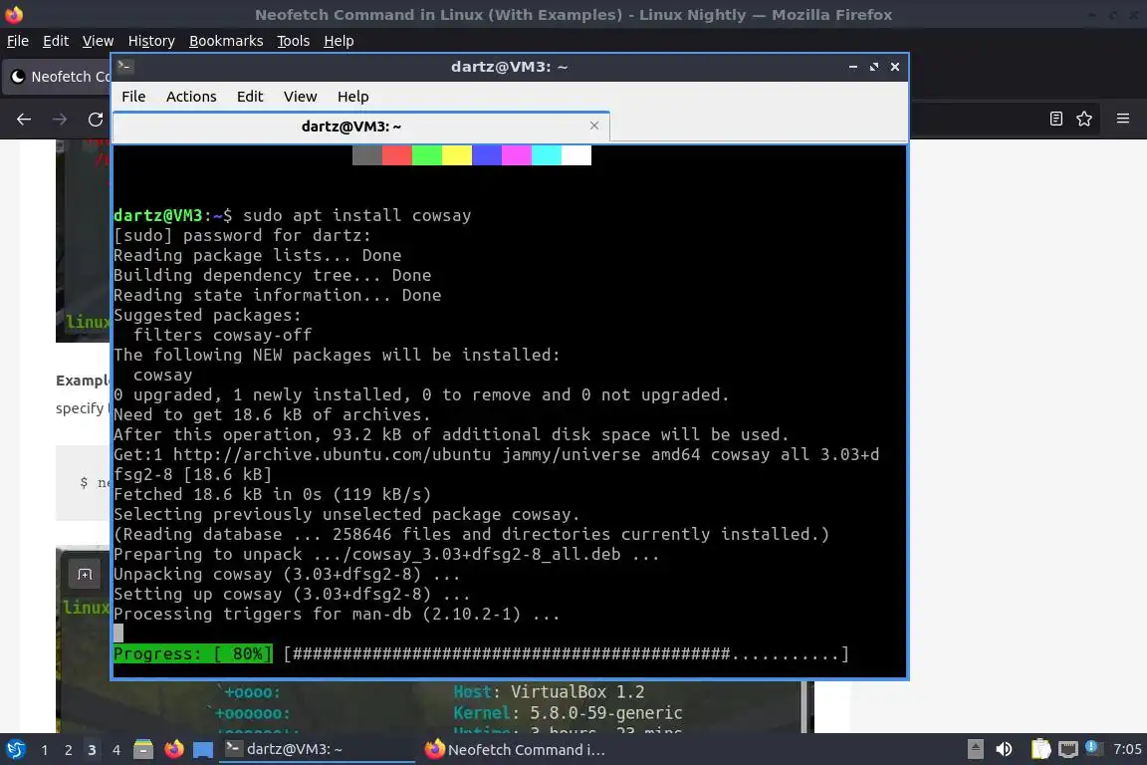Select the dartz@VM3 terminal taskbar entry
Screen dimensions: 1147x765
coord(316,749)
